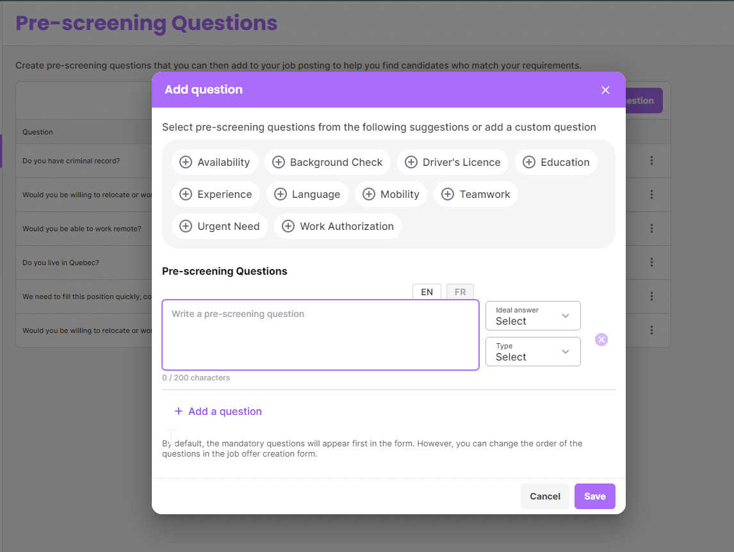The image size is (734, 552).
Task: Click the Add a question link
Action: (x=218, y=411)
